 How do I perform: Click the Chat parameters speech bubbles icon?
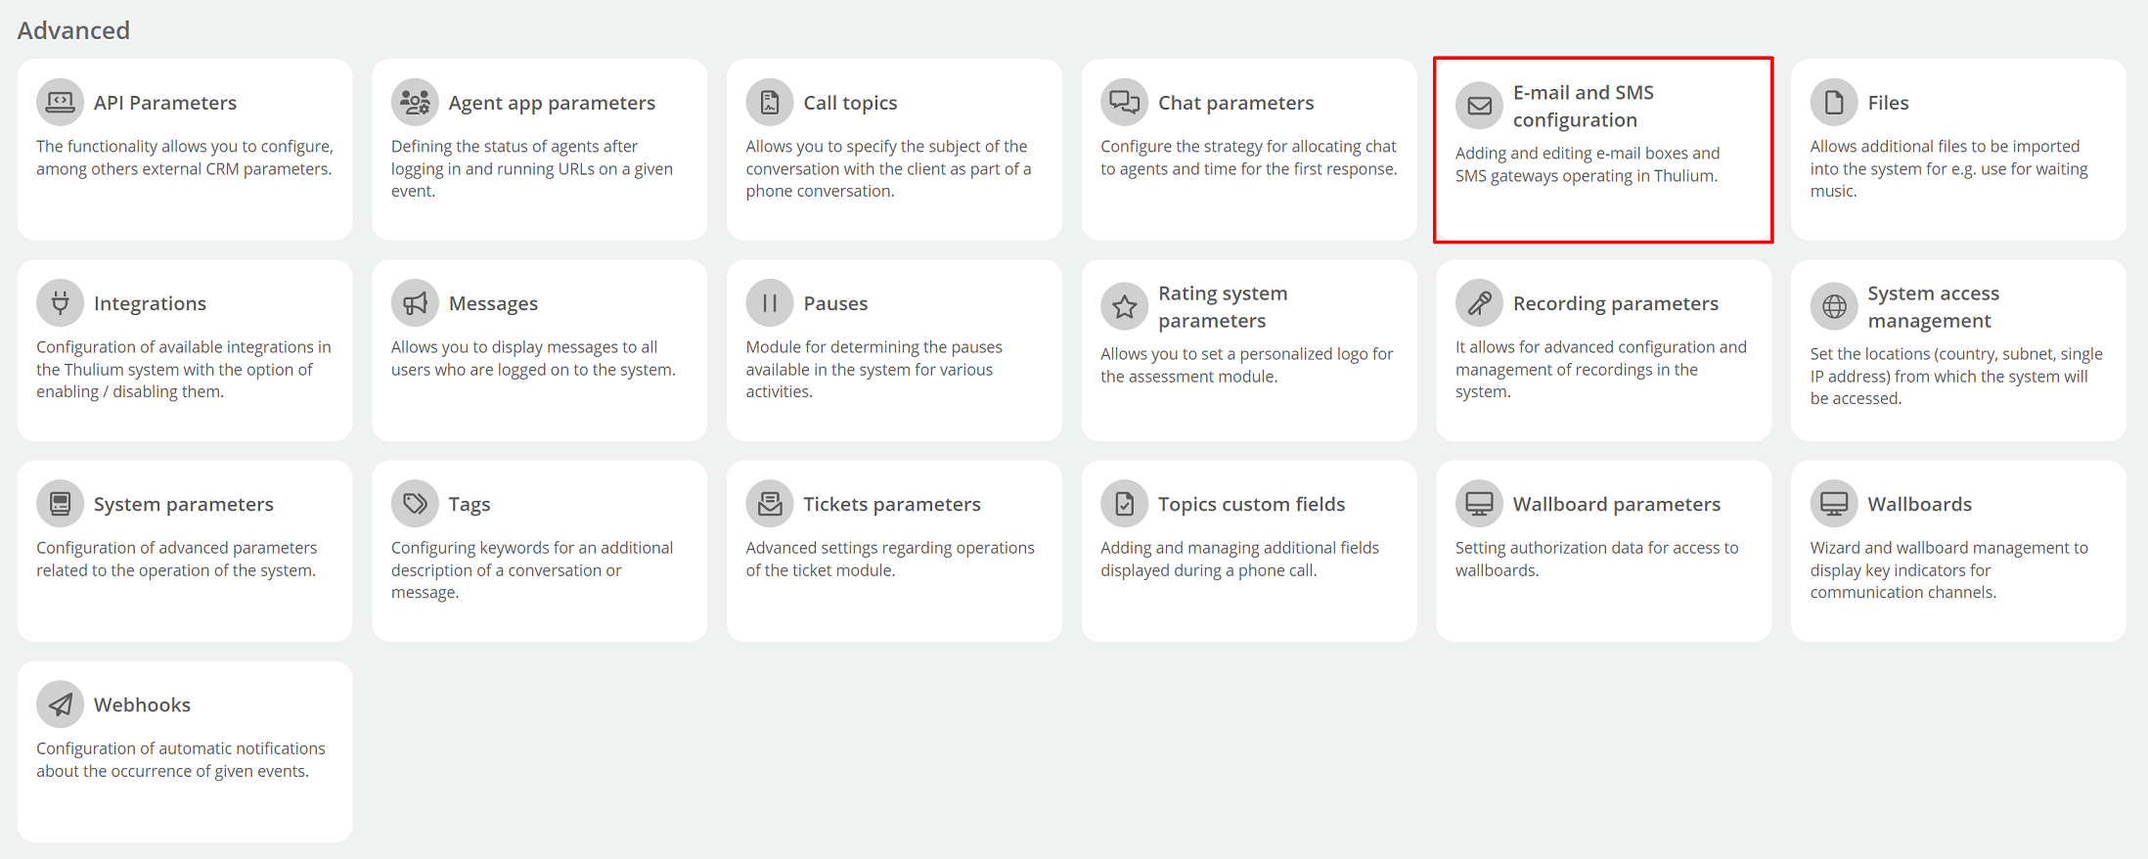1125,102
